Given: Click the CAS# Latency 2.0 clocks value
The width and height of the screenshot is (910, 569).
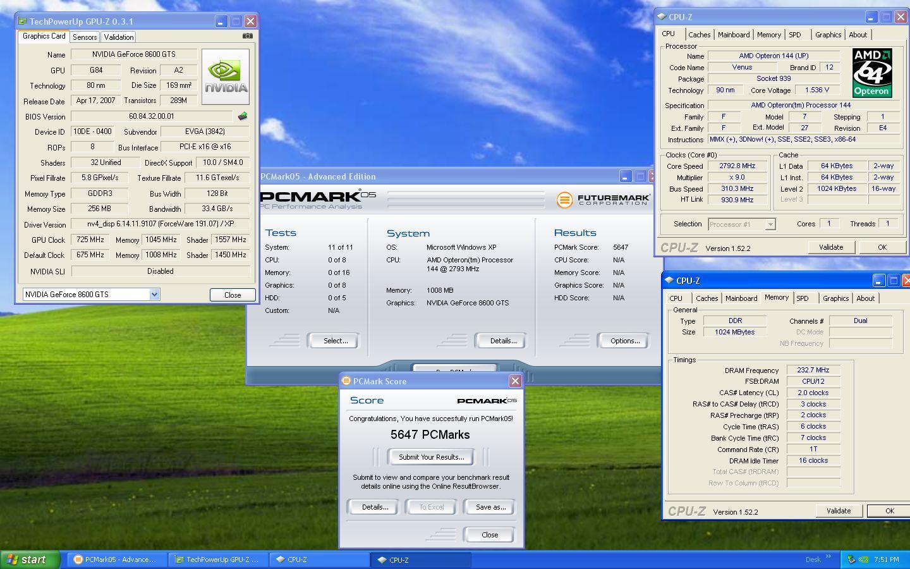Looking at the screenshot, I should 813,393.
